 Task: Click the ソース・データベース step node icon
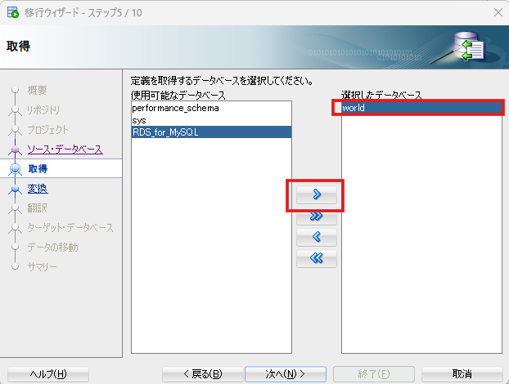15,150
